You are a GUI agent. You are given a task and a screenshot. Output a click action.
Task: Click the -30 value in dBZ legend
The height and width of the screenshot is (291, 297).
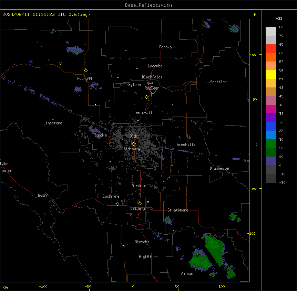(282, 182)
